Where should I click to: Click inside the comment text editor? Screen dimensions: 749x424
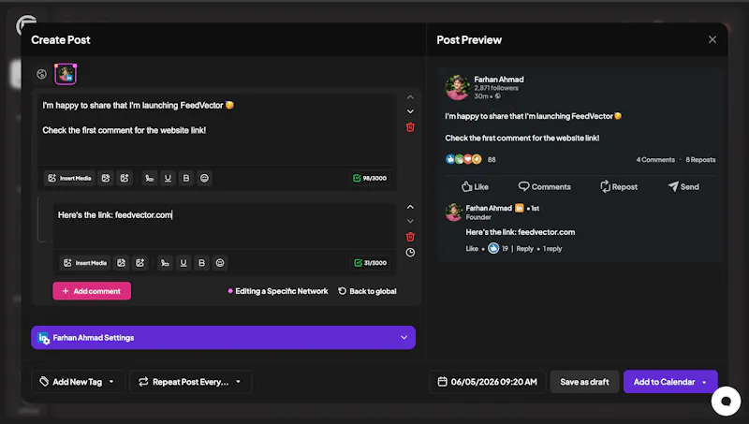click(225, 227)
